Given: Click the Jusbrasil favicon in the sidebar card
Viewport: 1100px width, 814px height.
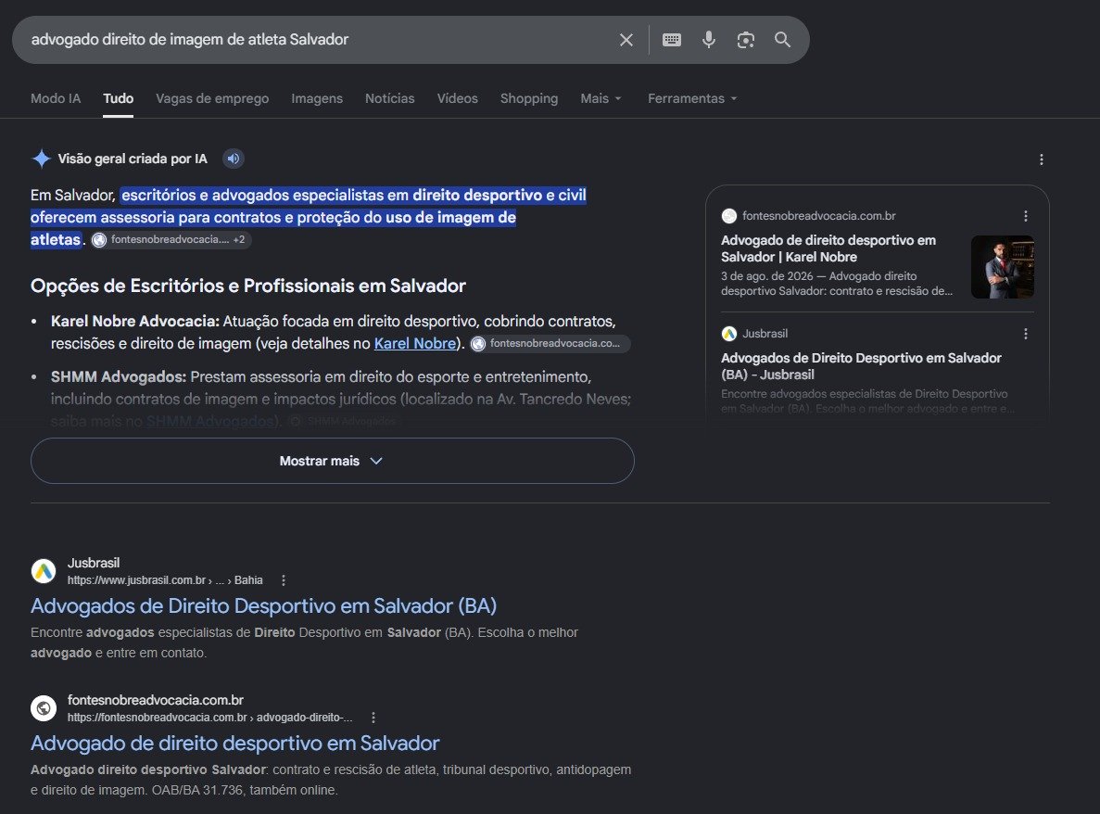Looking at the screenshot, I should [x=729, y=334].
